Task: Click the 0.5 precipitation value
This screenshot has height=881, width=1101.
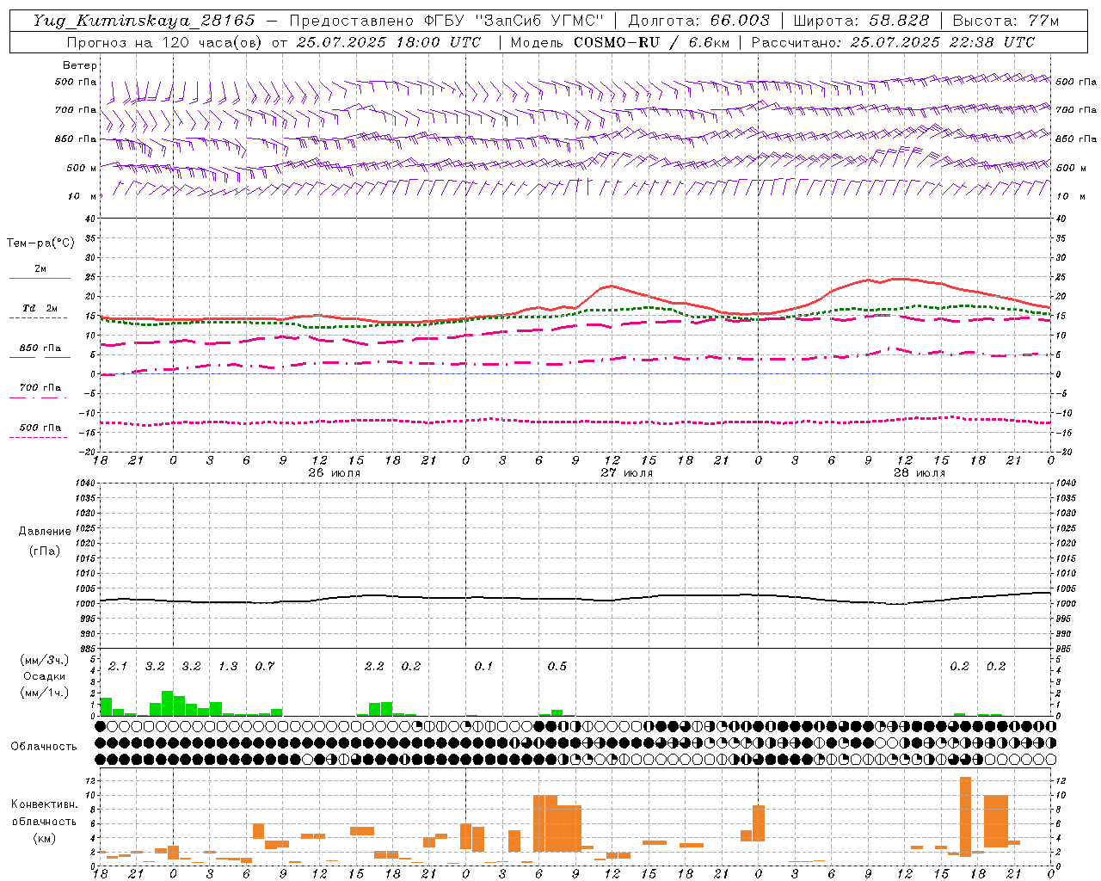Action: click(x=557, y=666)
